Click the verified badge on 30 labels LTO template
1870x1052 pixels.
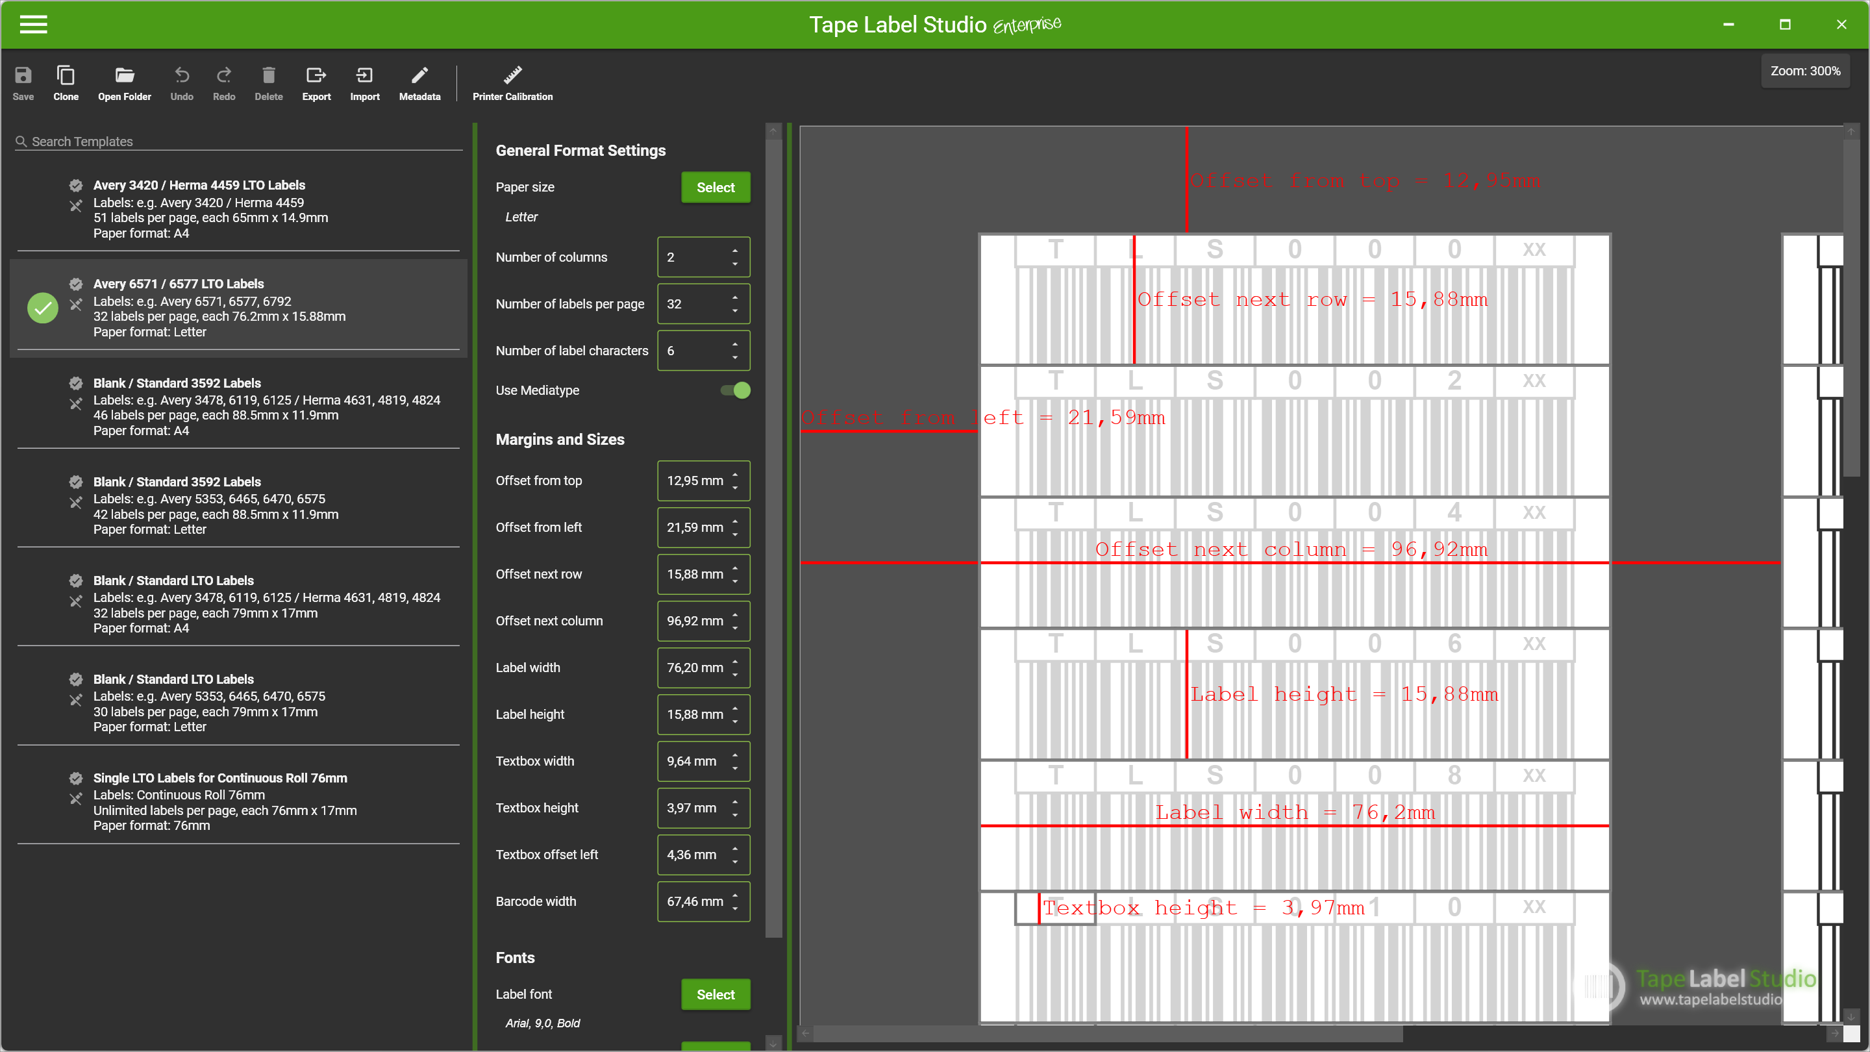tap(75, 679)
